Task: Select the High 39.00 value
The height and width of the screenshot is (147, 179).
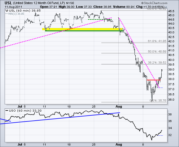Action: [x=66, y=7]
